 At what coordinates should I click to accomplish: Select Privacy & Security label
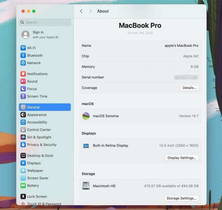[42, 145]
